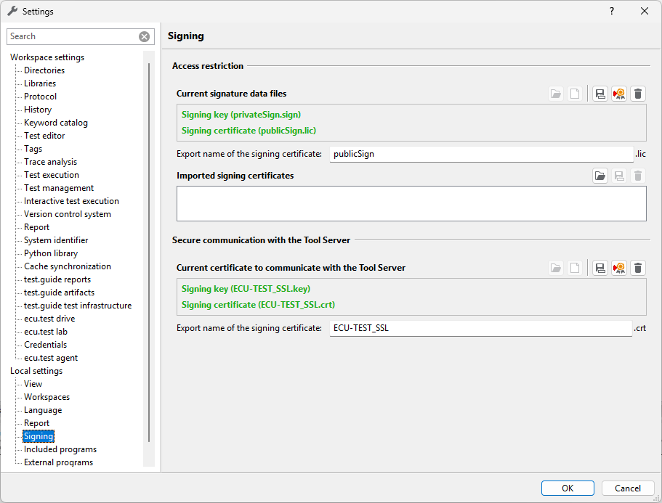This screenshot has height=503, width=662.
Task: Open Included programs settings
Action: tap(60, 449)
